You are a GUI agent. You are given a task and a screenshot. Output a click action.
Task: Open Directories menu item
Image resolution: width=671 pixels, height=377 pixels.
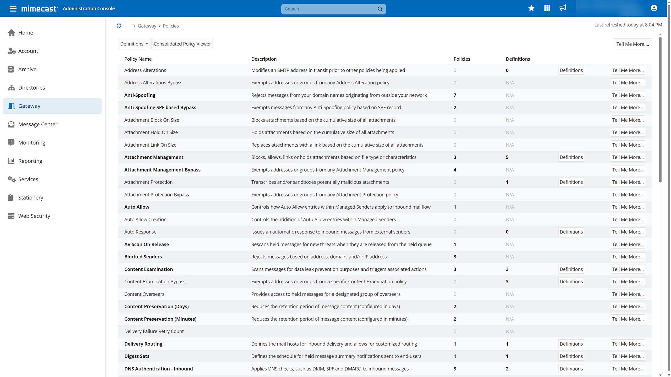52,88
